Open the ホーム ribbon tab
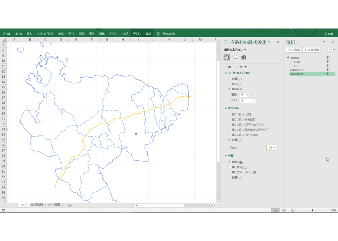The image size is (338, 241). [x=19, y=34]
